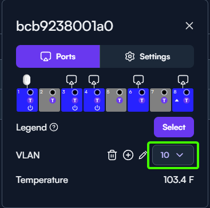Switch to the Settings tab
The image size is (210, 208).
[147, 56]
